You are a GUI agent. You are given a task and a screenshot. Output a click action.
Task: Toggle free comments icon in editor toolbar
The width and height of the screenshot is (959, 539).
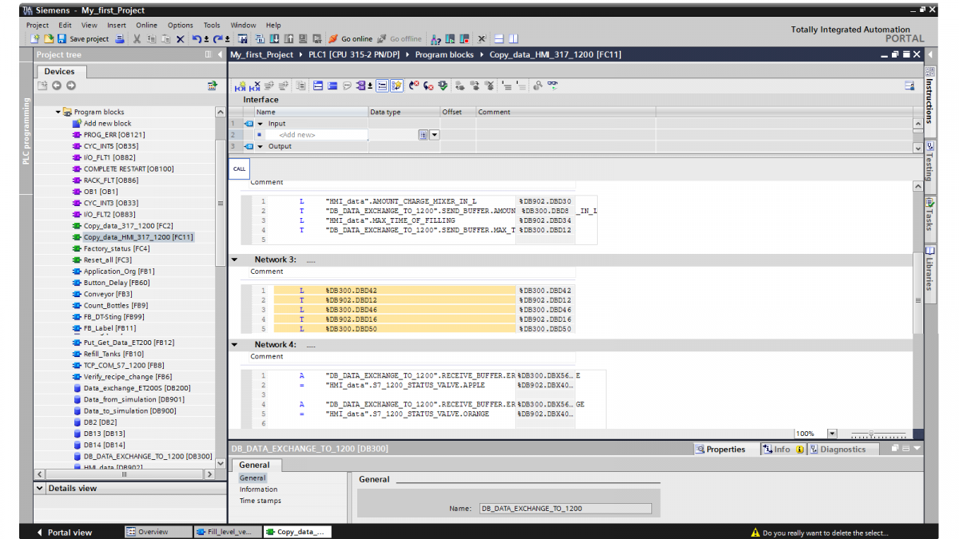(347, 85)
